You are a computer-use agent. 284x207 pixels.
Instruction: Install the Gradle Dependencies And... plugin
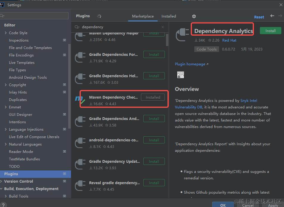point(154,118)
